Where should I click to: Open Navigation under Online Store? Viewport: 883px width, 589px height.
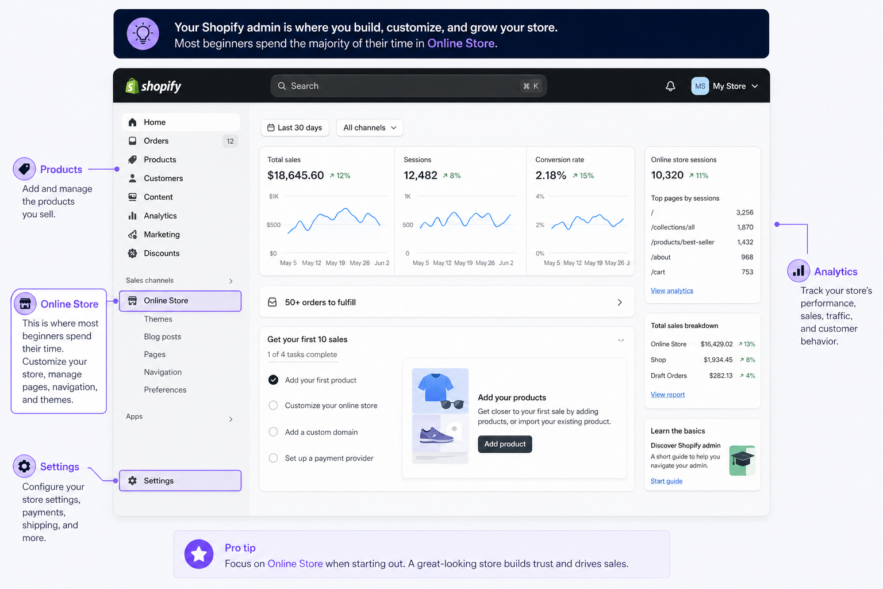pyautogui.click(x=163, y=372)
